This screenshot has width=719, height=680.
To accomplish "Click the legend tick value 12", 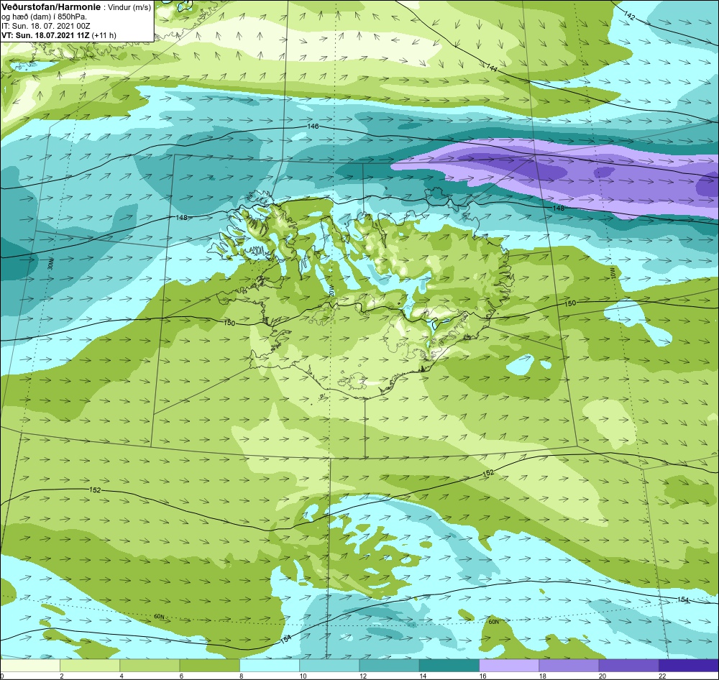I will 362,676.
